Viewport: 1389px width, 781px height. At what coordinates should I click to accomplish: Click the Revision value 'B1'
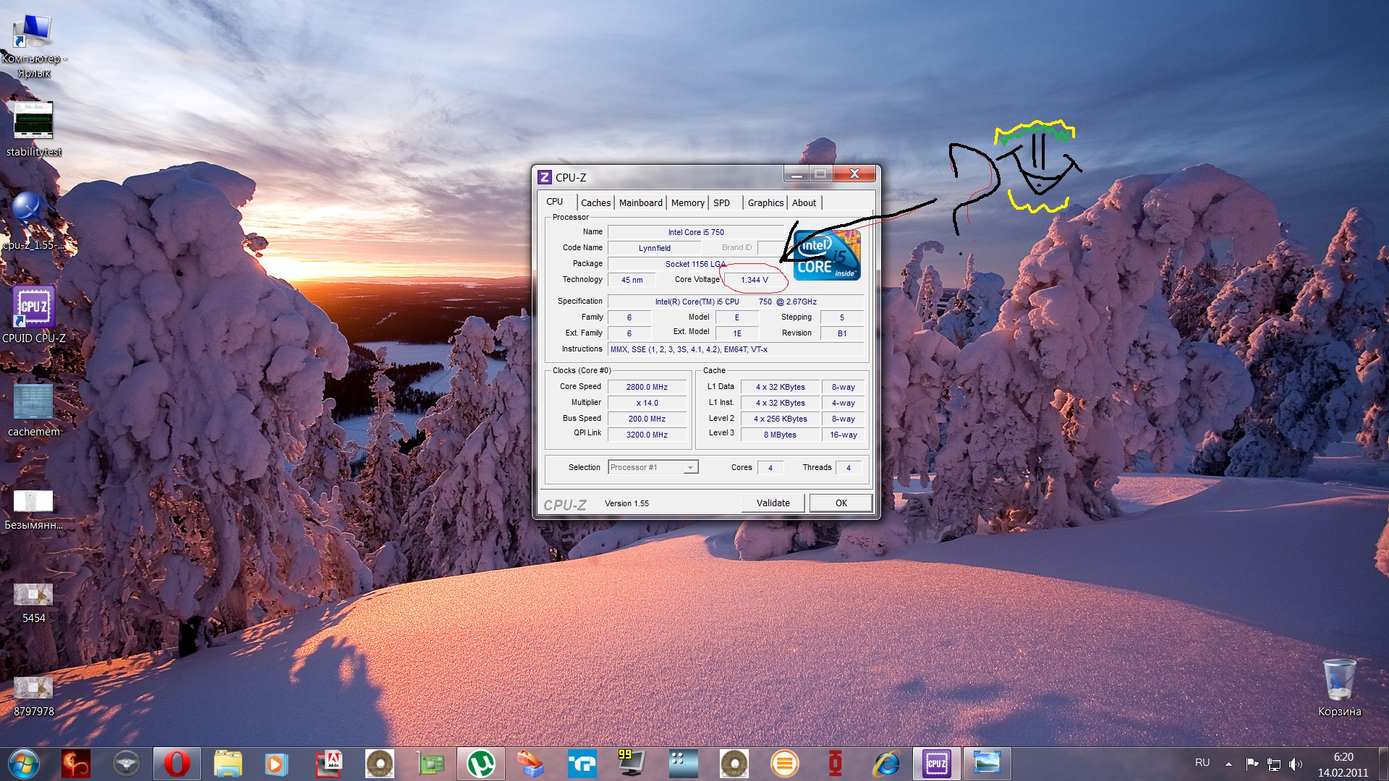point(842,333)
